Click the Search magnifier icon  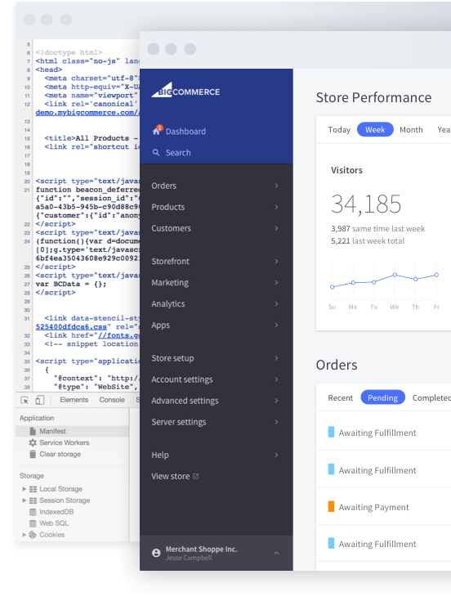(x=156, y=152)
